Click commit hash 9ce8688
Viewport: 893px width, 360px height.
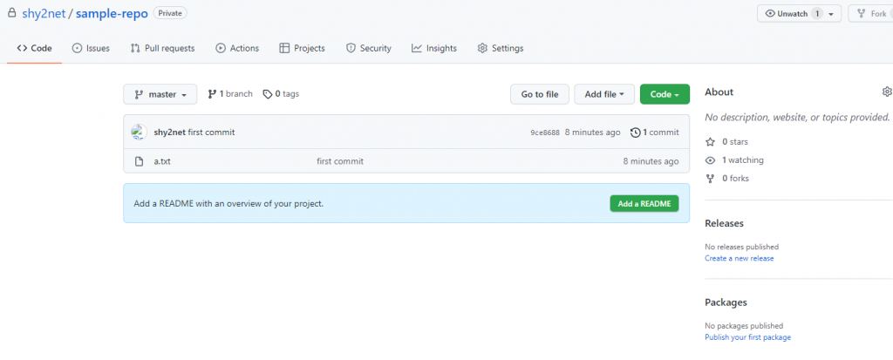[545, 132]
